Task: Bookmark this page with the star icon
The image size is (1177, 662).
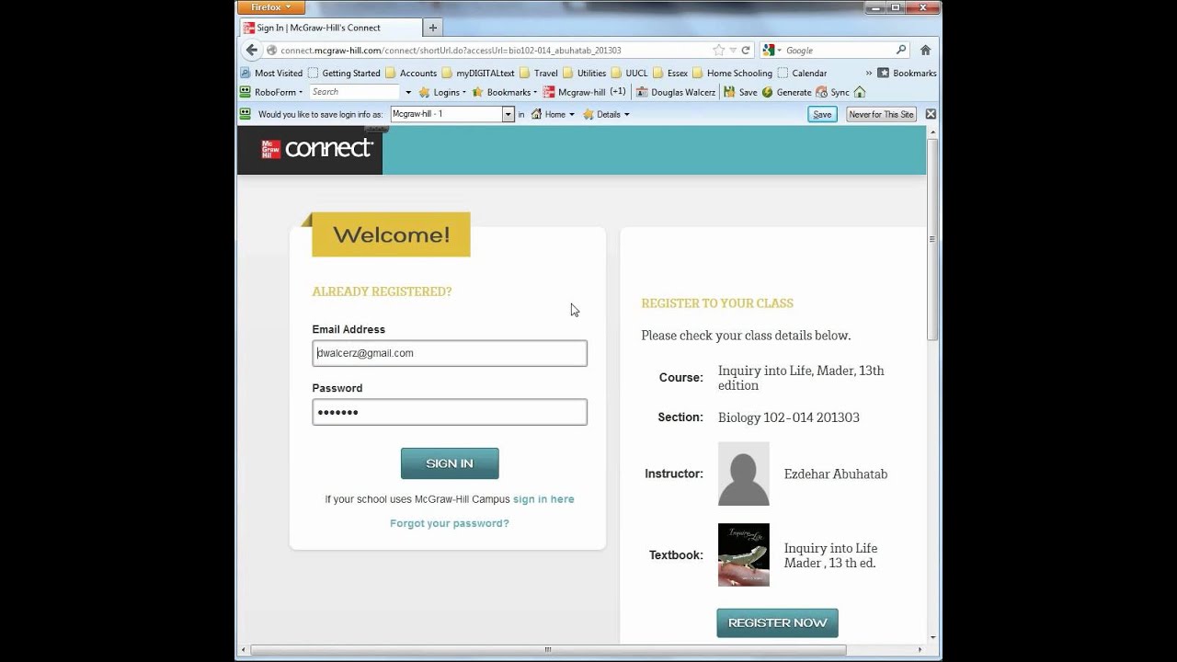Action: coord(718,51)
